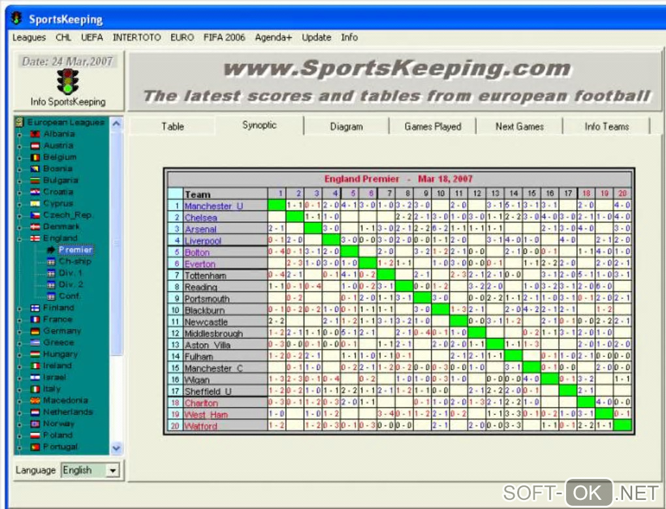Expand the Finland tree node
The image size is (666, 509).
pyautogui.click(x=20, y=308)
